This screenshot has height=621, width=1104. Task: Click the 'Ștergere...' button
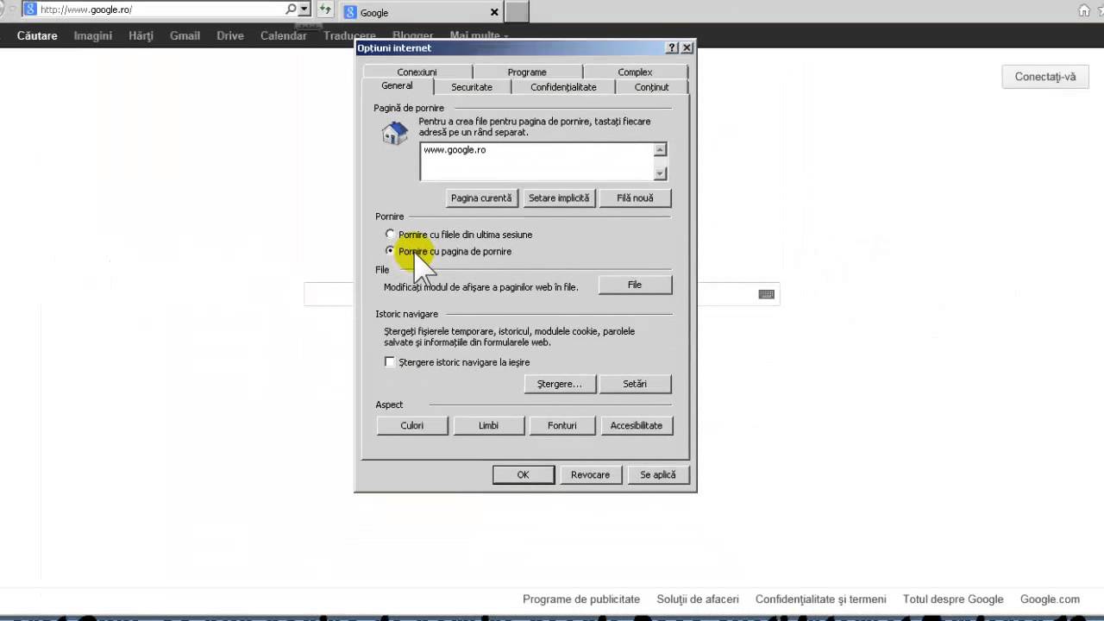pos(560,384)
